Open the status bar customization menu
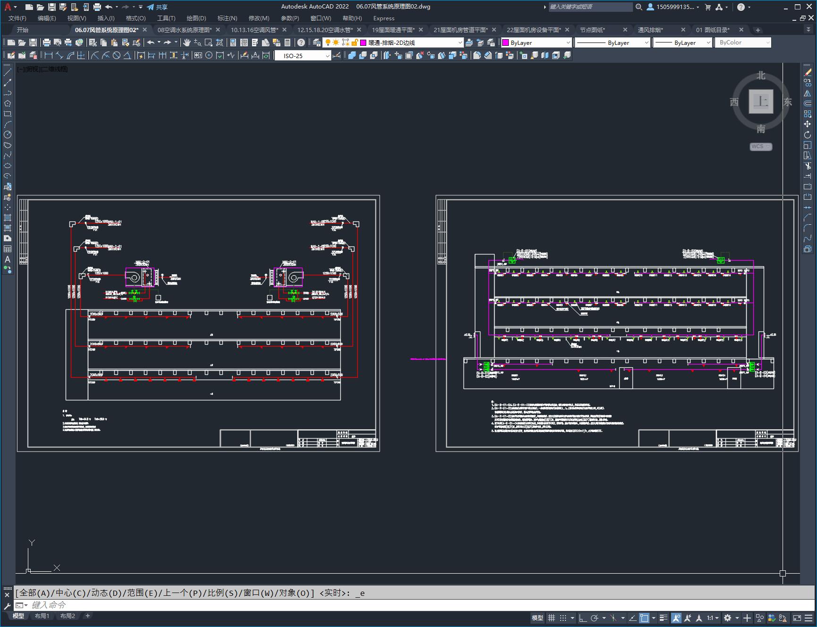817x627 pixels. 809,618
